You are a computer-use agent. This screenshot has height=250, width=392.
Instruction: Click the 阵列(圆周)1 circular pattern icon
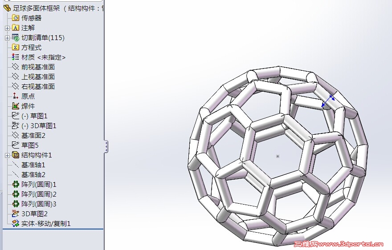(x=16, y=184)
